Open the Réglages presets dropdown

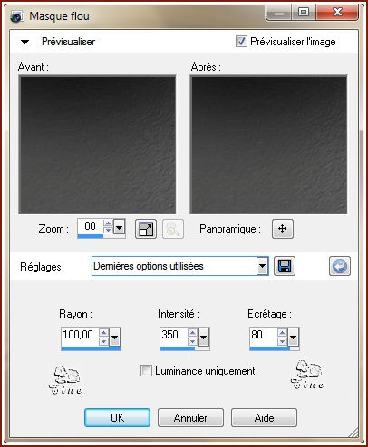click(x=262, y=266)
